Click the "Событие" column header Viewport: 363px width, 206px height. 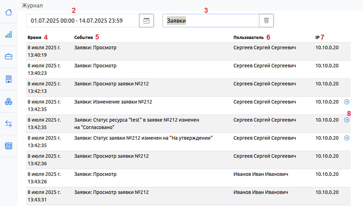click(x=83, y=37)
